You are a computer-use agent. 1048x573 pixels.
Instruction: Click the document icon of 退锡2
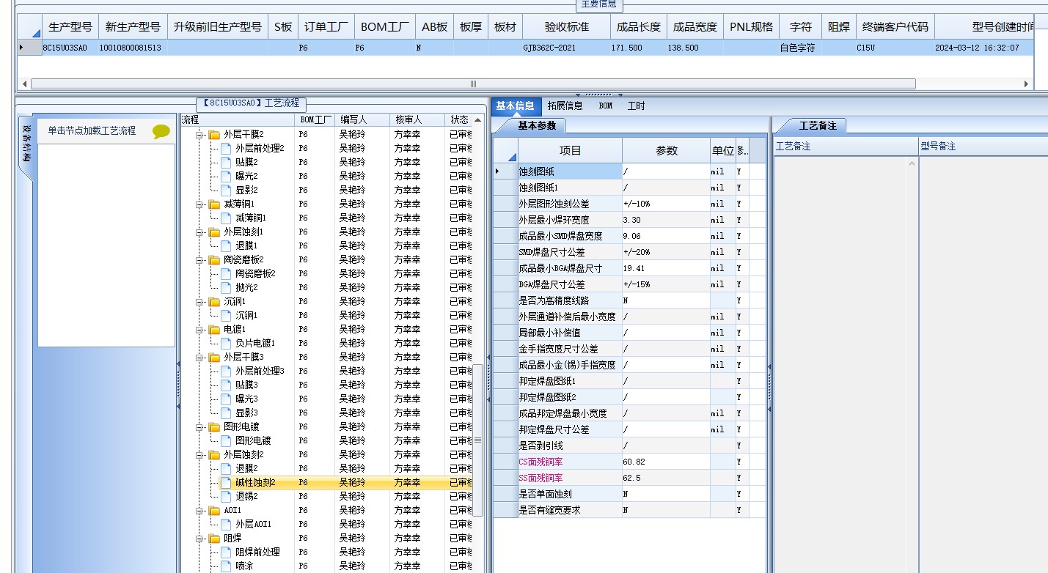click(226, 497)
